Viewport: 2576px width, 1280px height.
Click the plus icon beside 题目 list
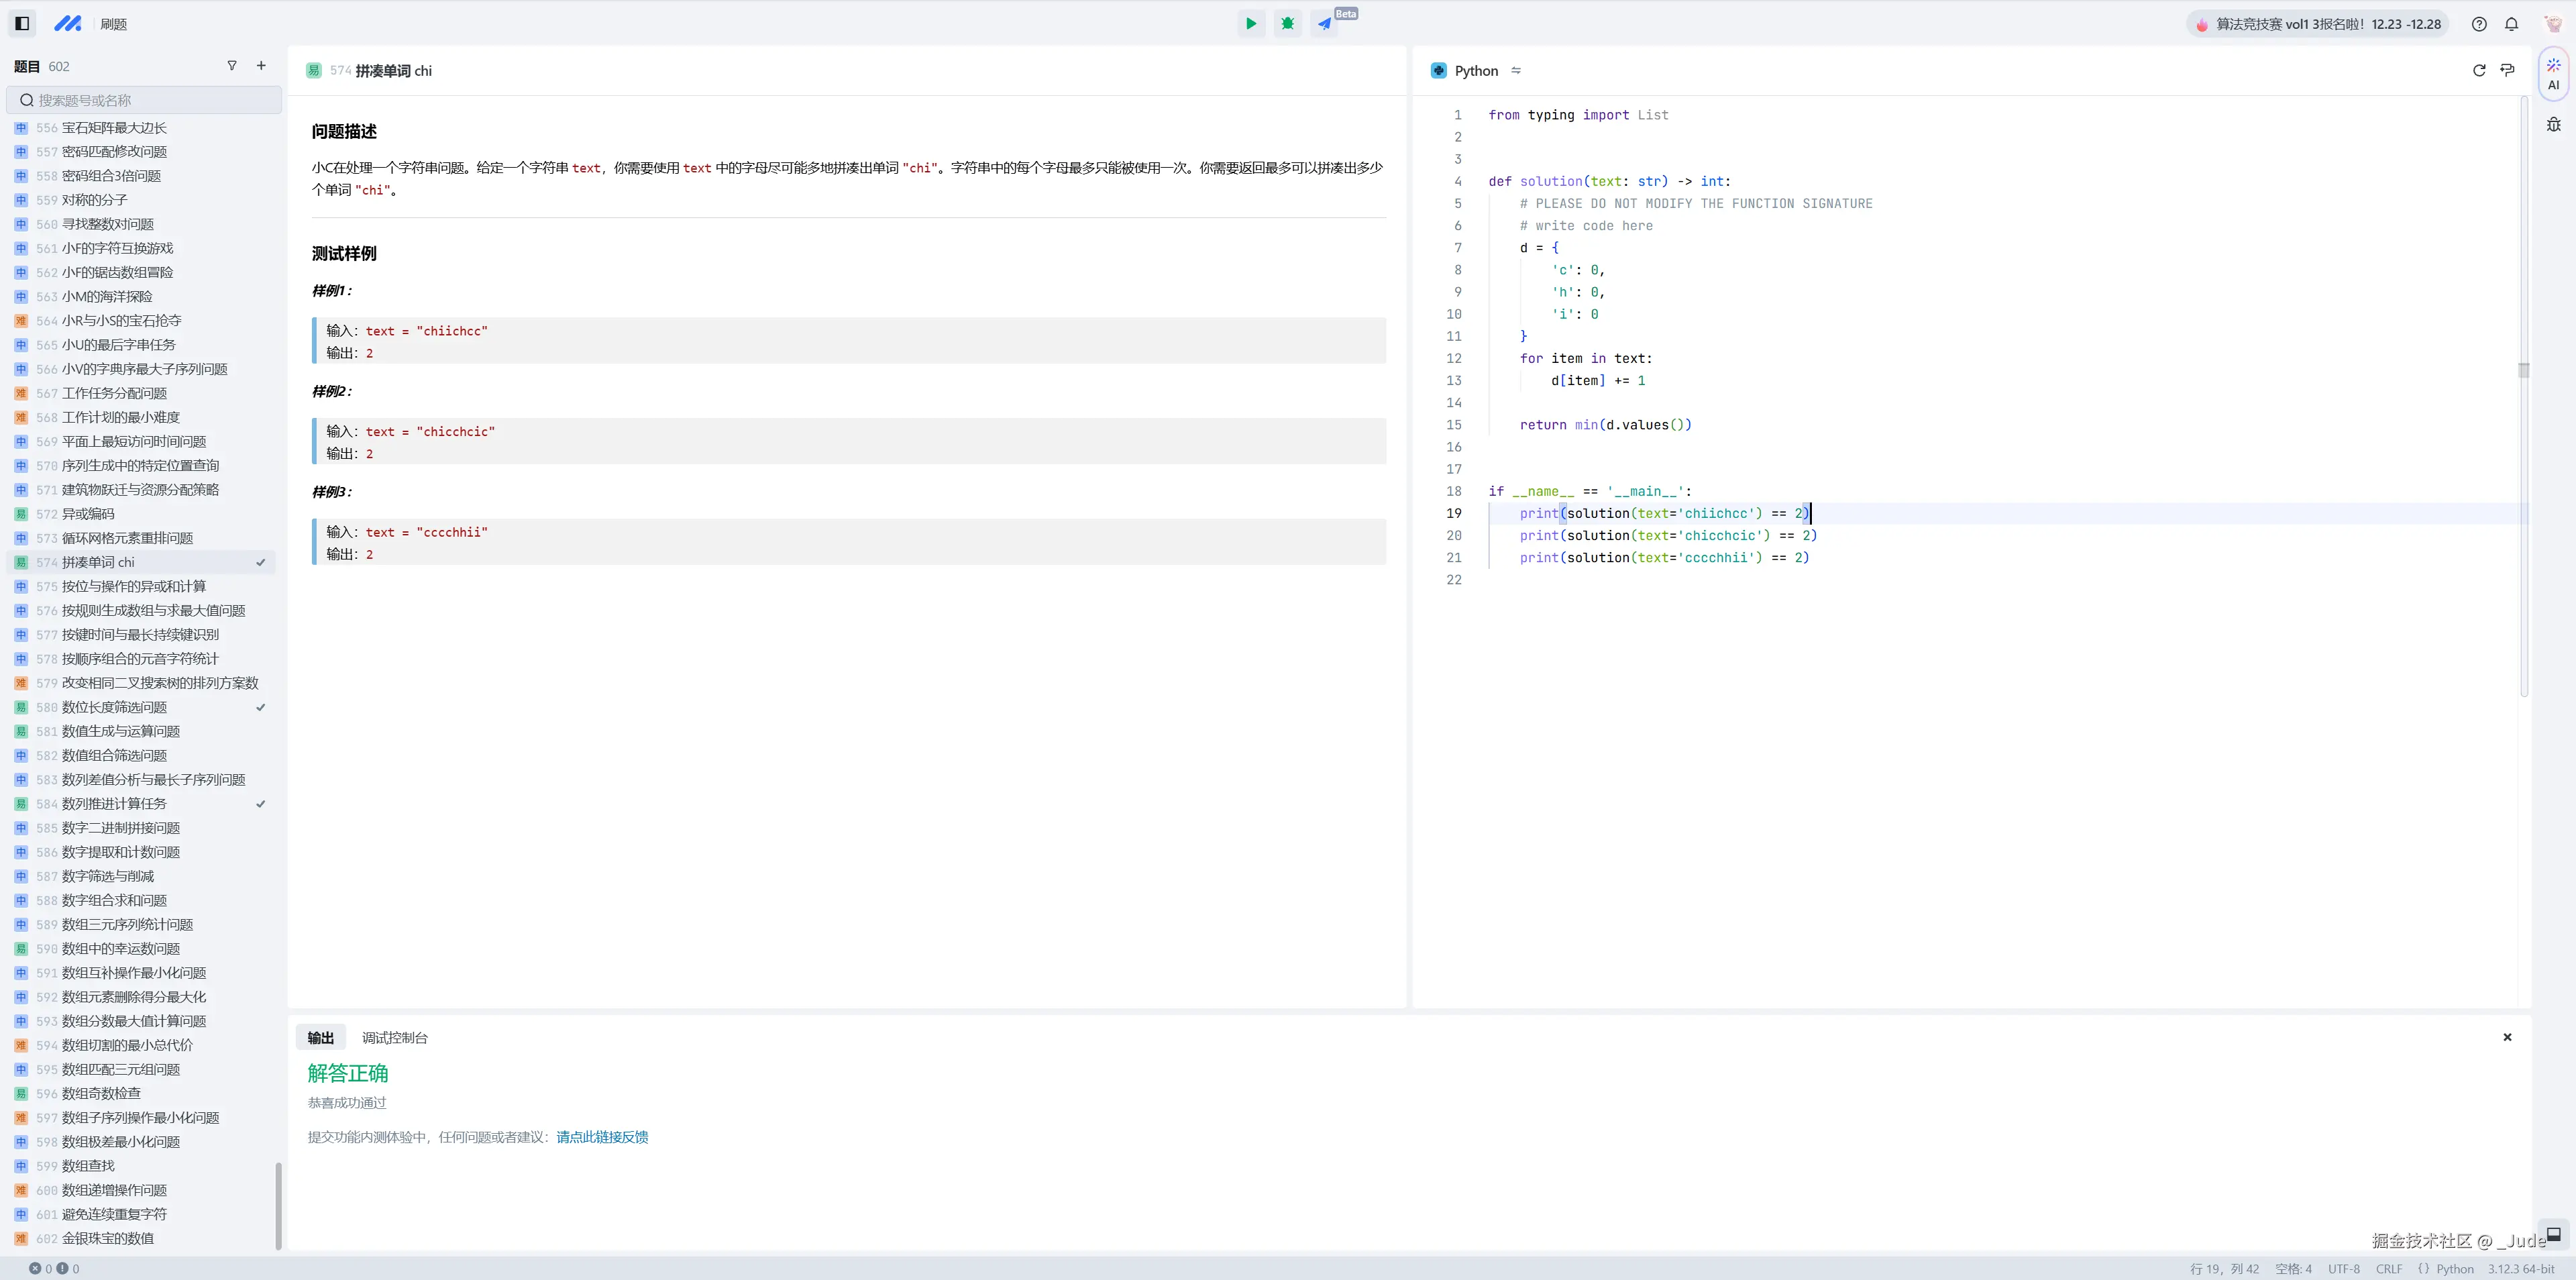tap(261, 66)
